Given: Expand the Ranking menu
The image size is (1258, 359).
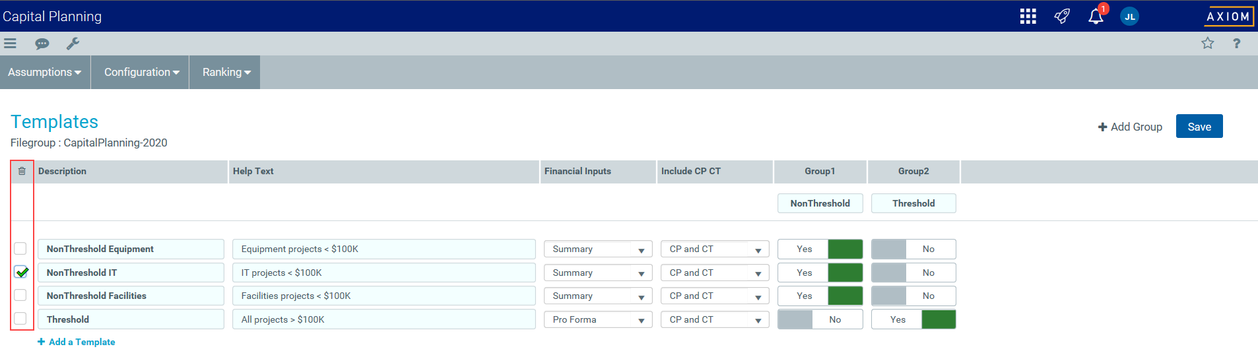Looking at the screenshot, I should 226,72.
